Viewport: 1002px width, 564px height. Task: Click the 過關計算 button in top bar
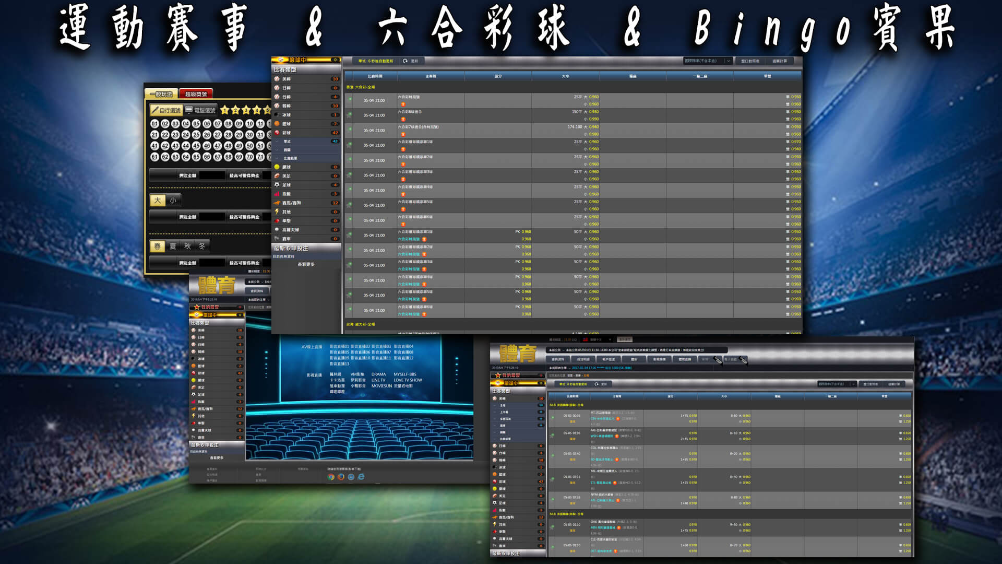(779, 61)
